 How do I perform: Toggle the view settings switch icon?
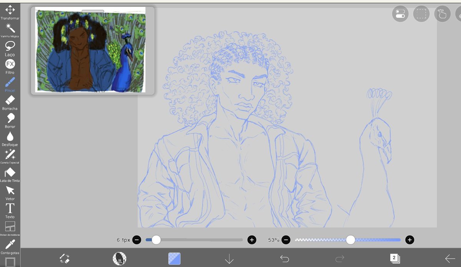click(x=400, y=14)
